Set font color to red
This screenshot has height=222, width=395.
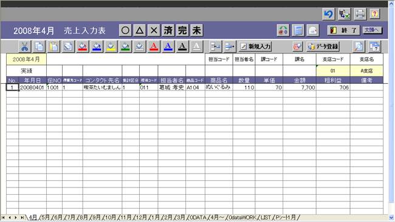click(154, 47)
